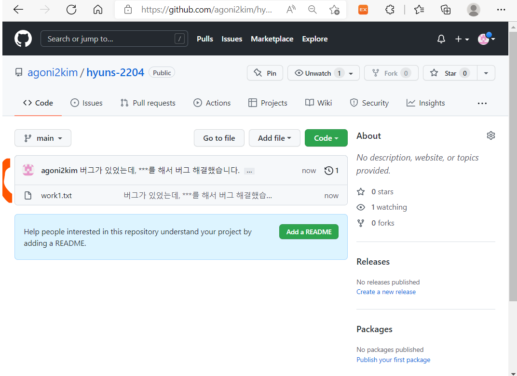Open commit history via the clock icon

pos(331,170)
